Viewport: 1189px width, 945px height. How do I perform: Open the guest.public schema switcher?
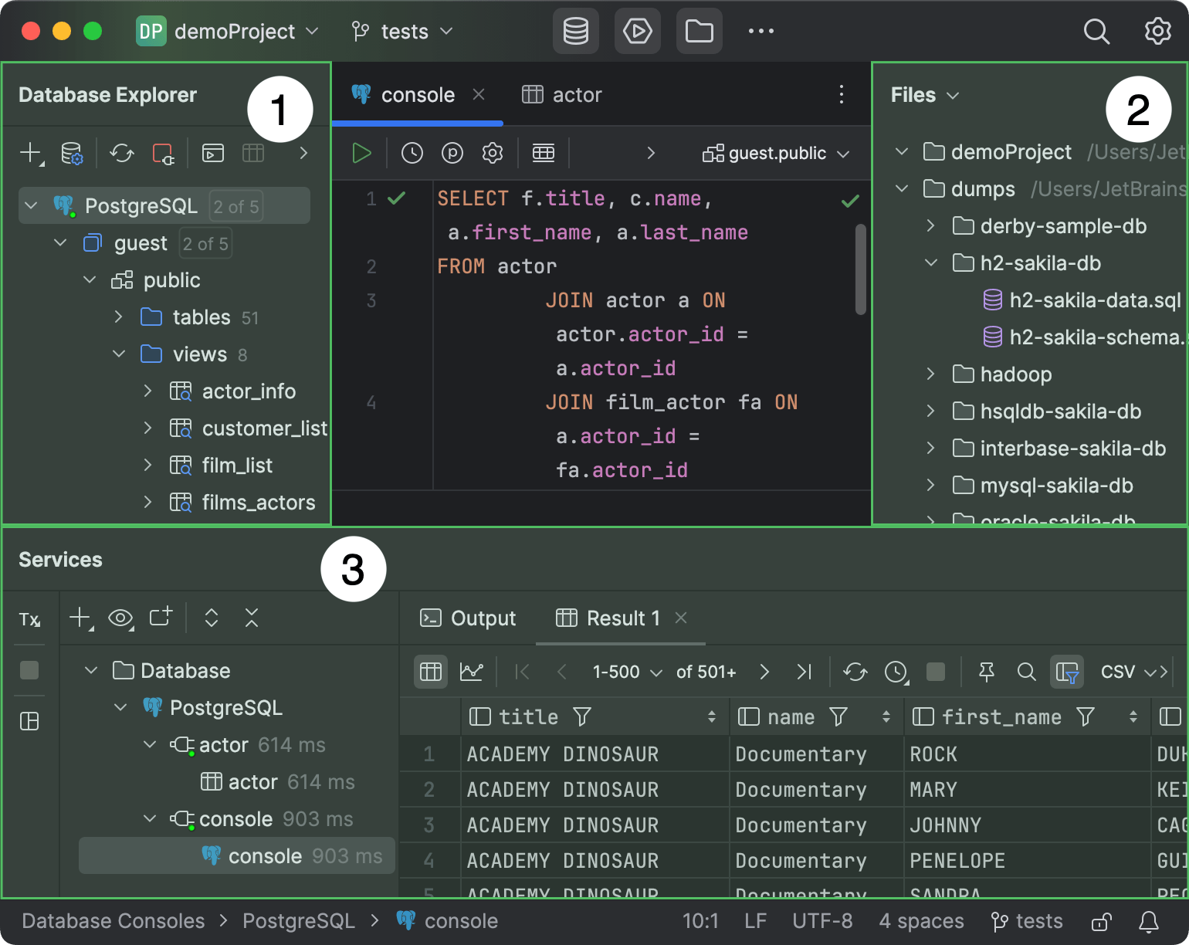click(x=774, y=153)
